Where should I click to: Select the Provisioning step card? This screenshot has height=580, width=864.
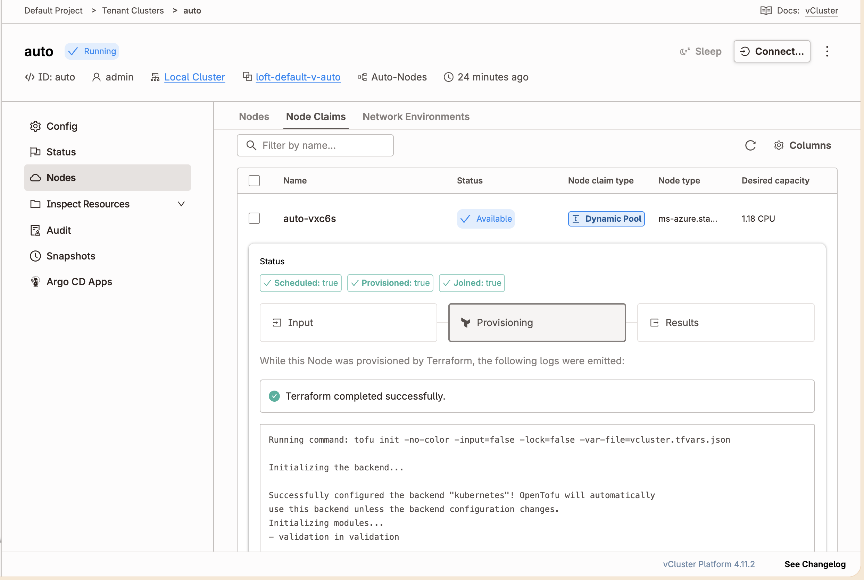click(537, 323)
